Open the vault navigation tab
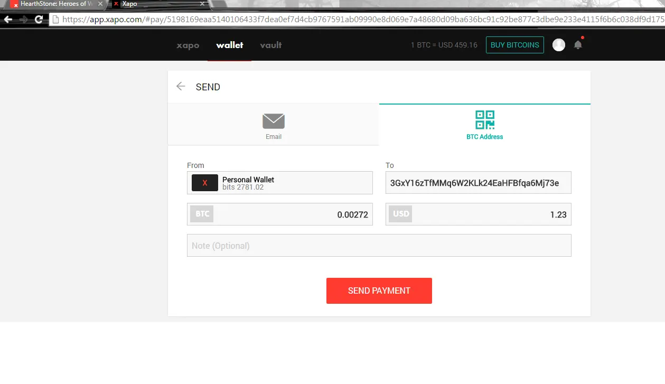 tap(271, 45)
